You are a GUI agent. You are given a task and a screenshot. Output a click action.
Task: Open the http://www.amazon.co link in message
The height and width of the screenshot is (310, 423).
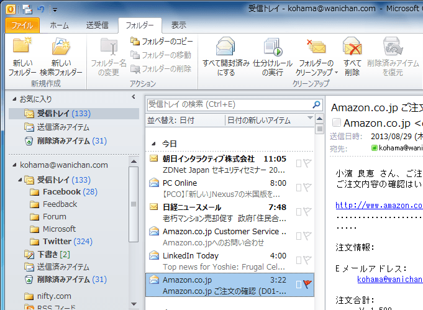379,206
